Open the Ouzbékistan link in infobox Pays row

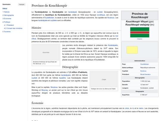click(x=145, y=64)
